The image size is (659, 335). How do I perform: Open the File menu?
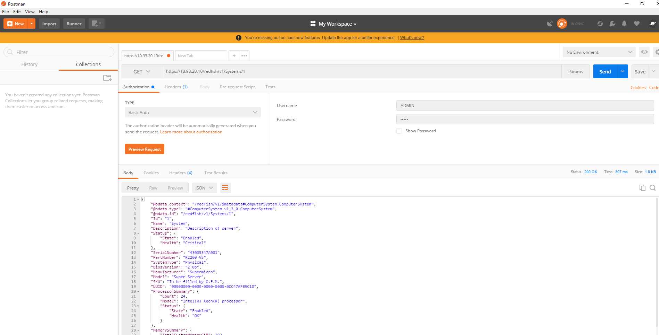[x=6, y=11]
